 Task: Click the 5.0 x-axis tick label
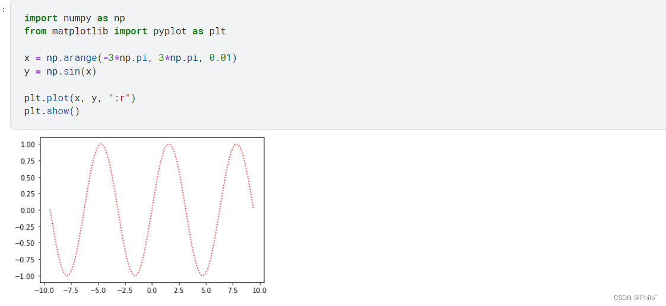click(205, 291)
